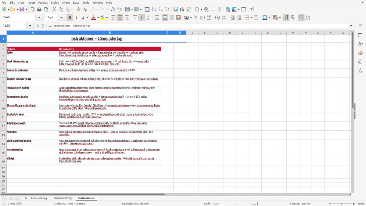
Task: Expand the formula bar
Action: (x=351, y=26)
